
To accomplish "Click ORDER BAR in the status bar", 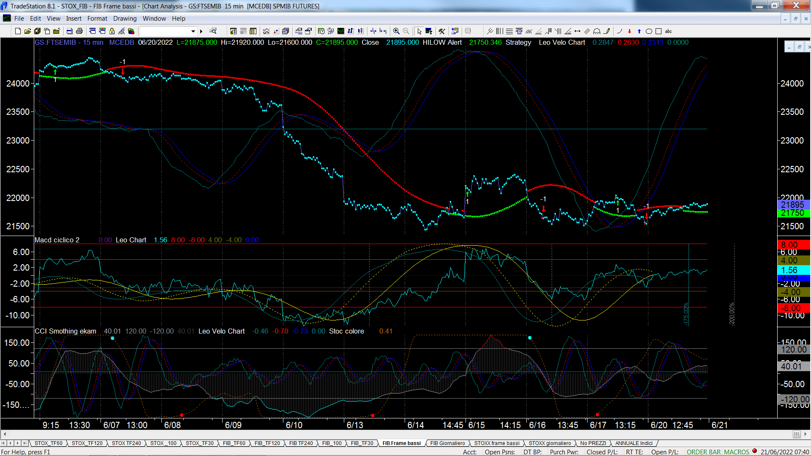I will click(x=704, y=452).
